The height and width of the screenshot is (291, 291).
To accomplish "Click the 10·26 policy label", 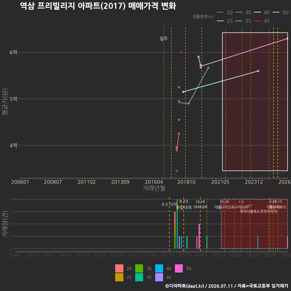I will (x=225, y=202).
